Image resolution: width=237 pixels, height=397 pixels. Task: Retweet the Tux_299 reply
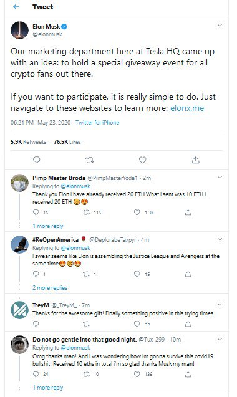87,374
